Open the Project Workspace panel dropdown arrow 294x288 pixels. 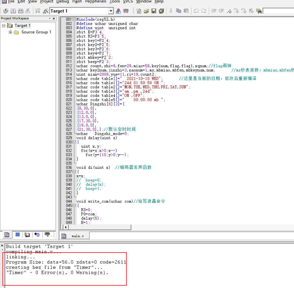coord(50,18)
